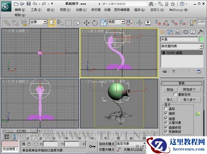Toggle the 3D Snaps icon

coord(158,23)
